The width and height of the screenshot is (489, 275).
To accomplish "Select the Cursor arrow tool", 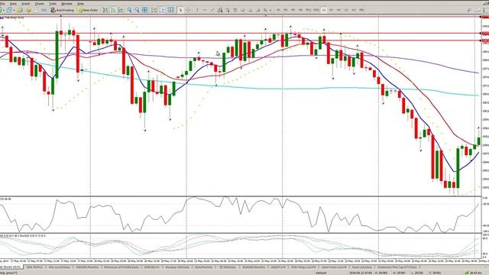I will pyautogui.click(x=180, y=10).
